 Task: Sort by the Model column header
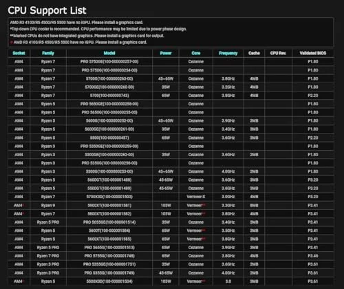(x=109, y=53)
